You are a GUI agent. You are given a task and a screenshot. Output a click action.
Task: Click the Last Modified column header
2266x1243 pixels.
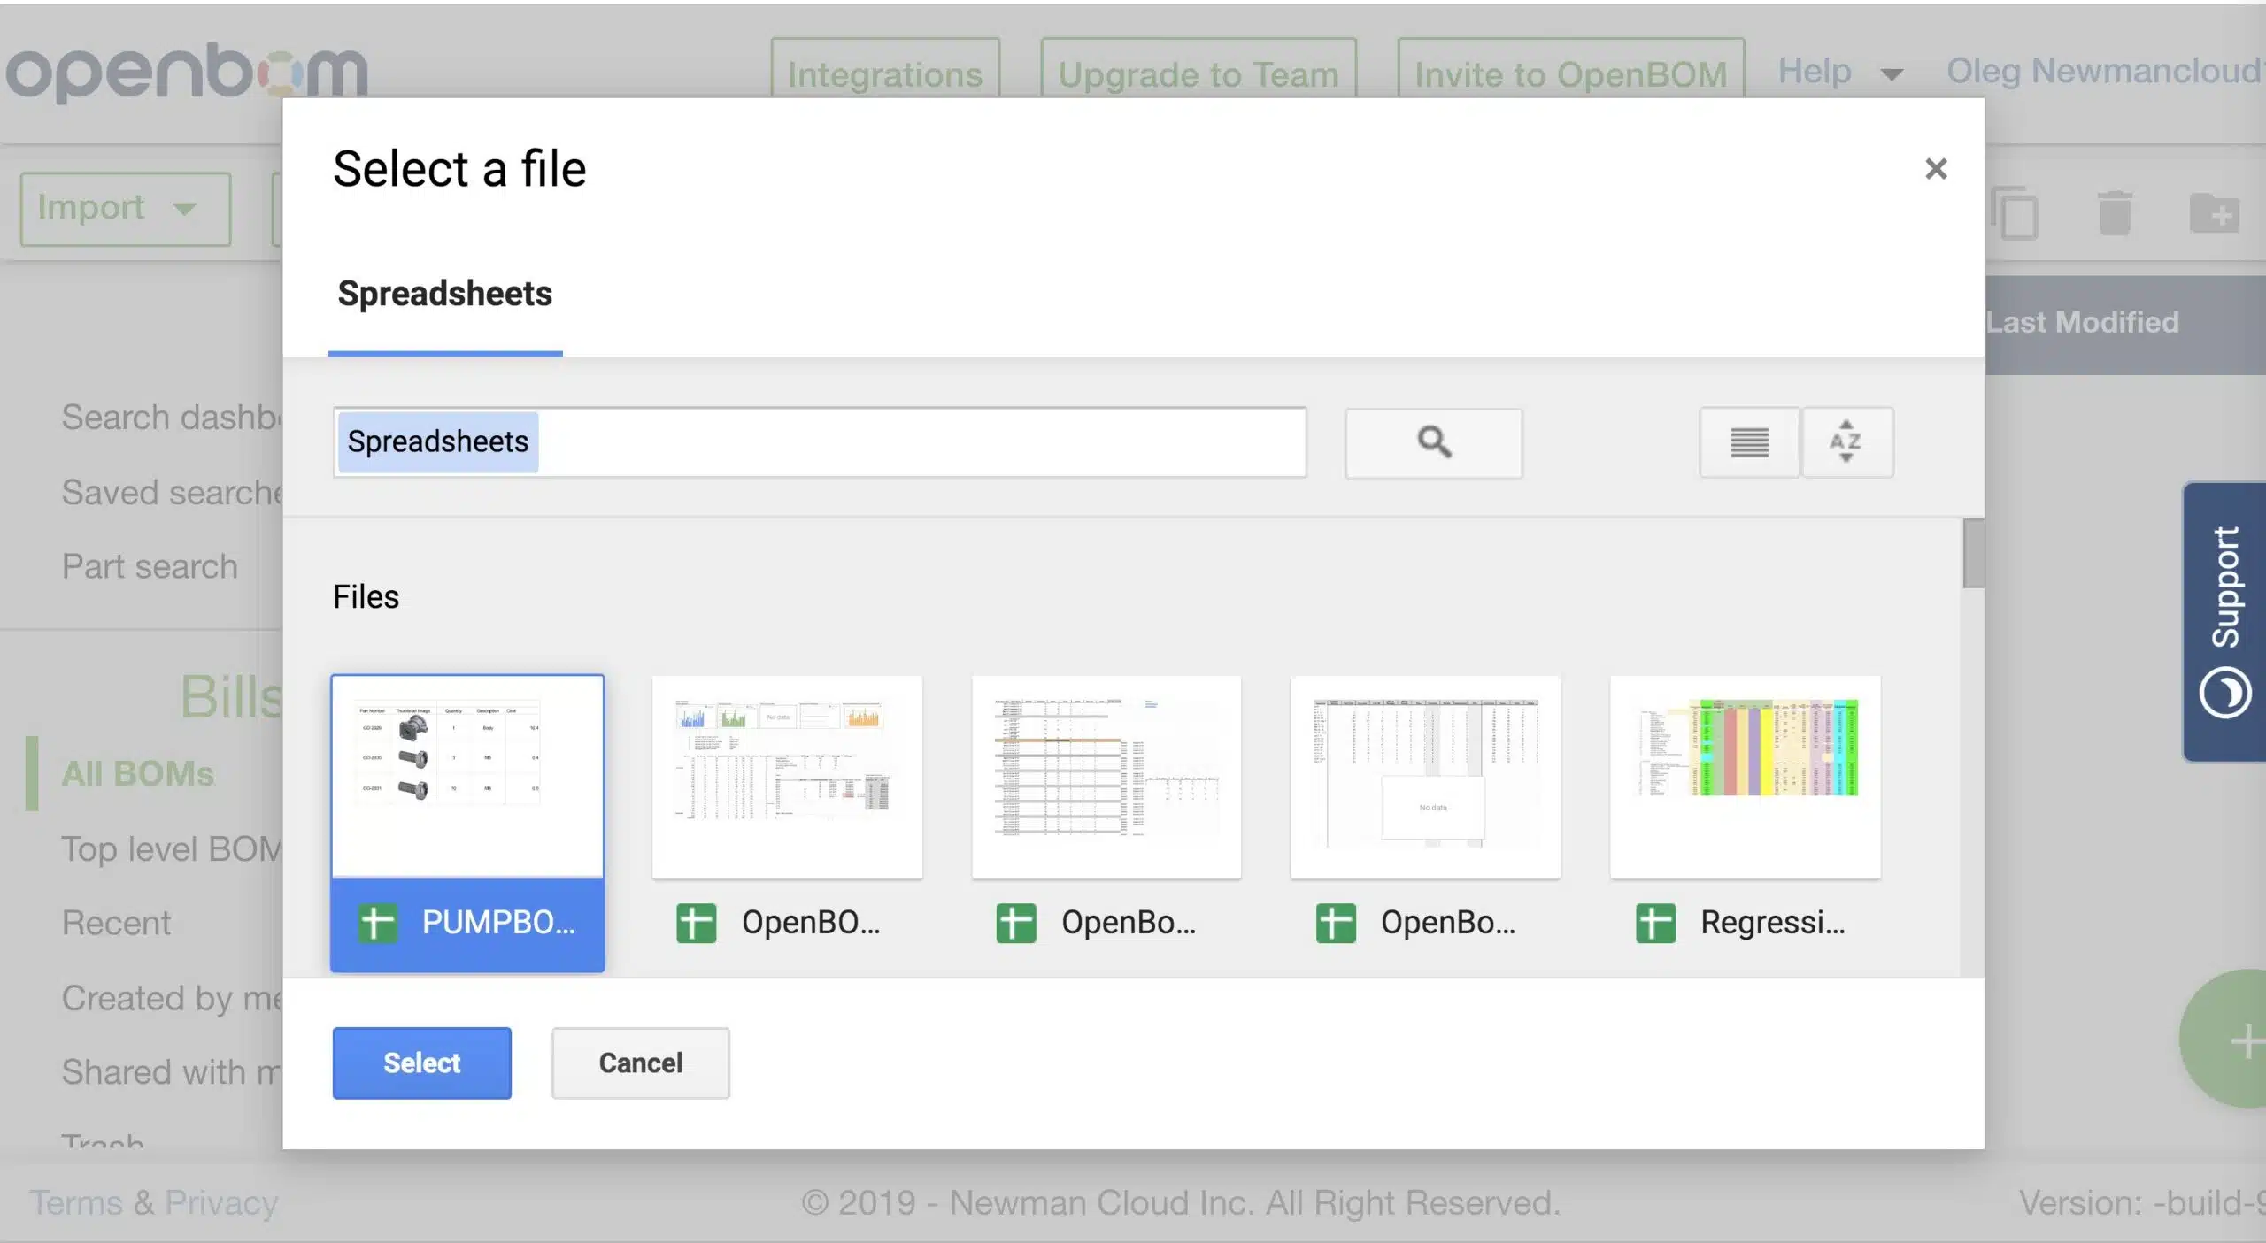point(2083,323)
